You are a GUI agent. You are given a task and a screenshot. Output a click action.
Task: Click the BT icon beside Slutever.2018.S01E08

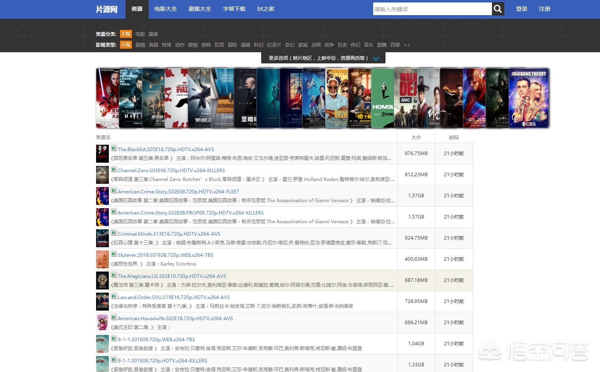(114, 254)
